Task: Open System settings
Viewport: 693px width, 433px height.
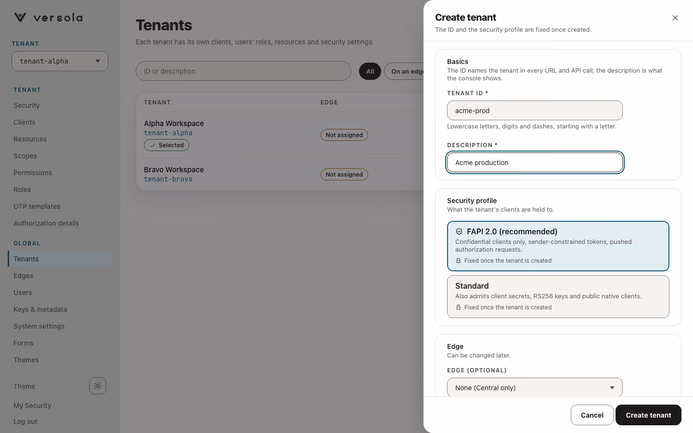Action: [39, 326]
